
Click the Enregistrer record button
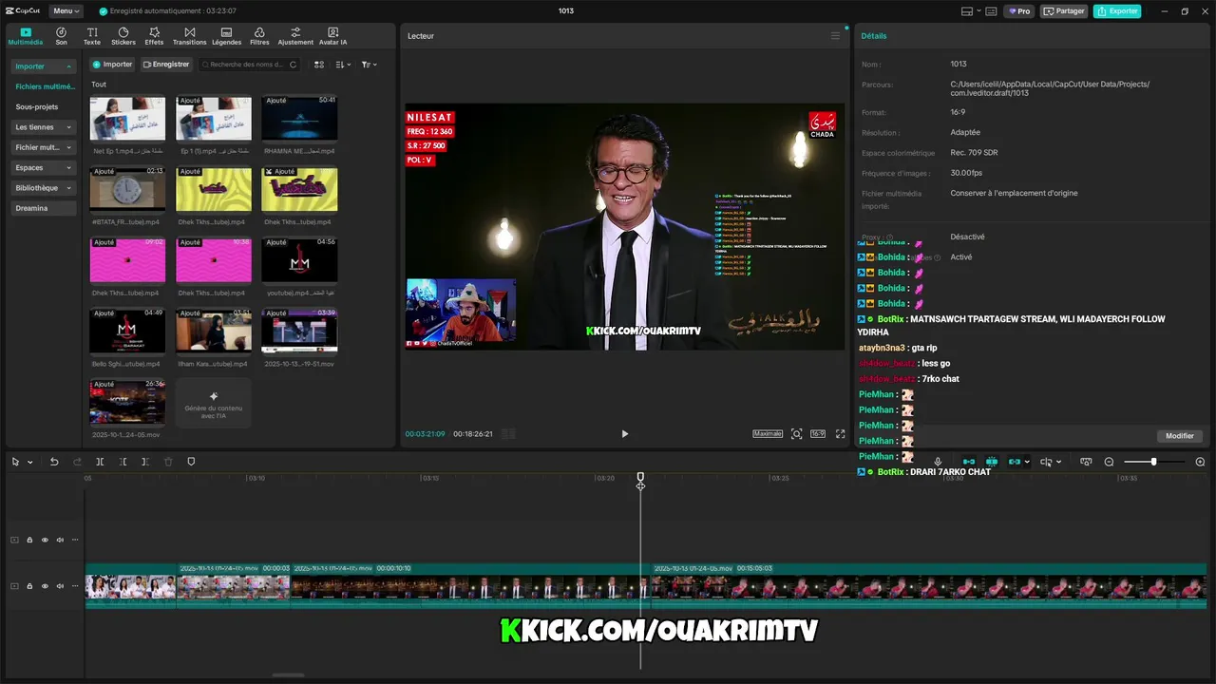[x=166, y=65]
